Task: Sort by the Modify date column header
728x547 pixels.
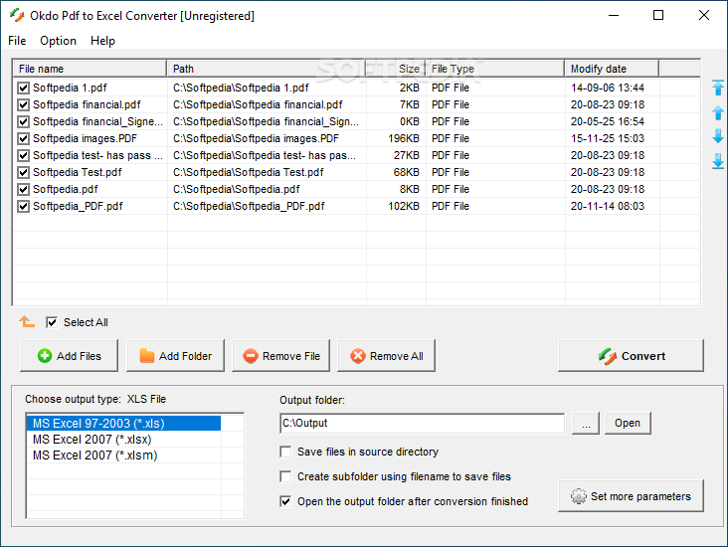Action: (612, 69)
